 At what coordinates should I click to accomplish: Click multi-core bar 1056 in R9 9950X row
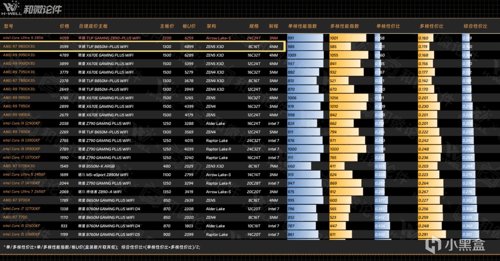click(349, 98)
